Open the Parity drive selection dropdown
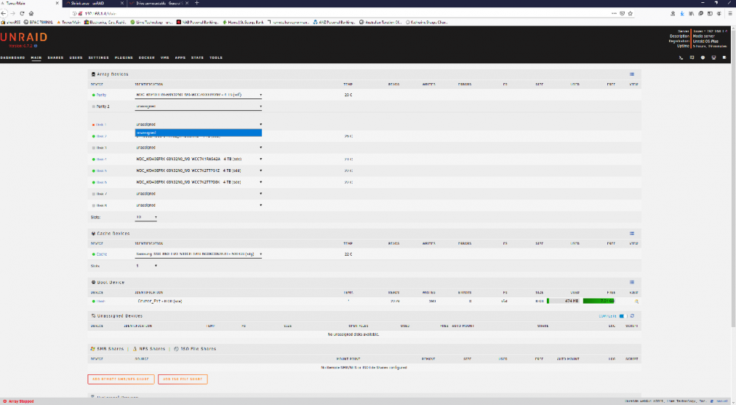Screen dimensions: 736x405 (x=199, y=95)
